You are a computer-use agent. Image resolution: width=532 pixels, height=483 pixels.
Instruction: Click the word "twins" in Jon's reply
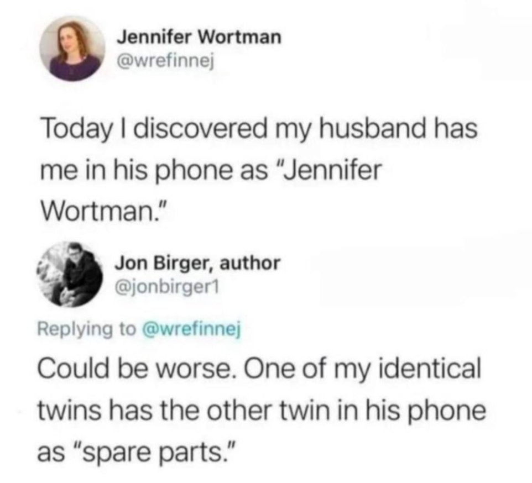[x=70, y=410]
